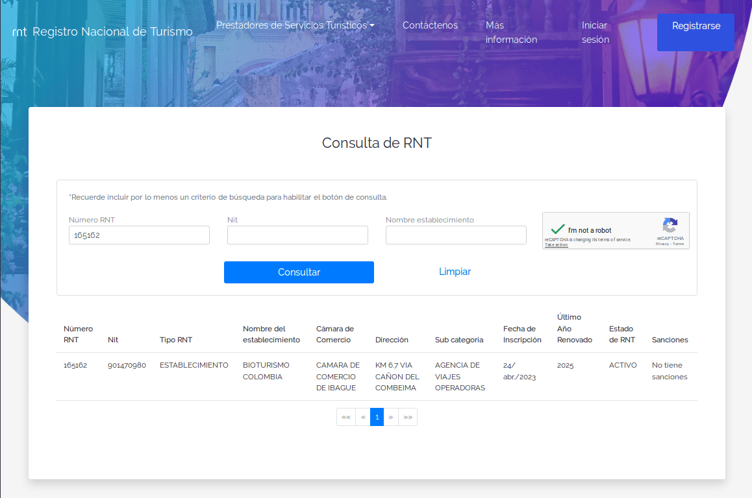Open reCAPTCHA Take action link
752x498 pixels.
click(556, 245)
